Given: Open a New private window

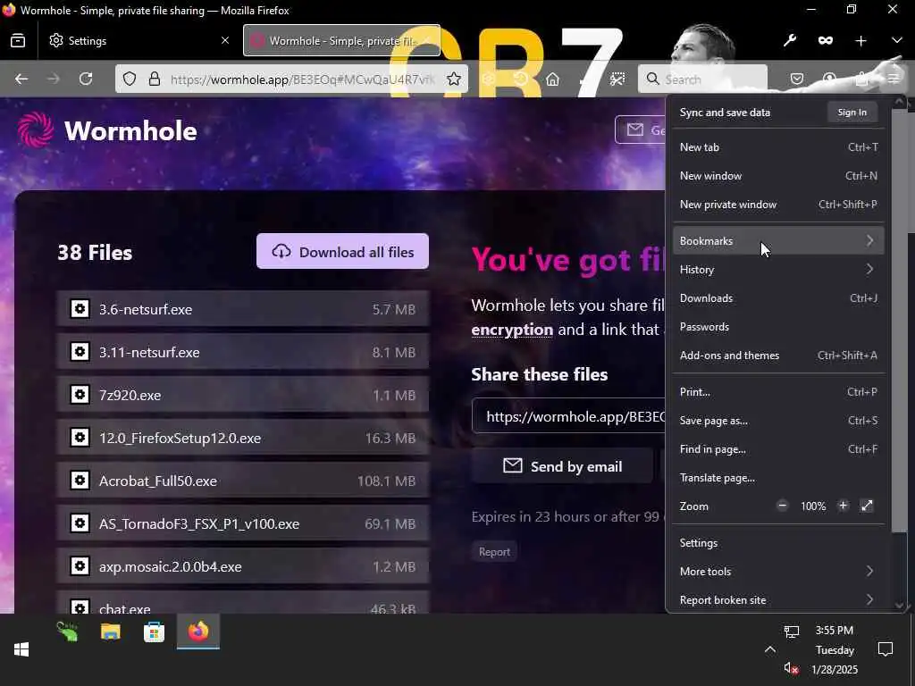Looking at the screenshot, I should tap(778, 205).
